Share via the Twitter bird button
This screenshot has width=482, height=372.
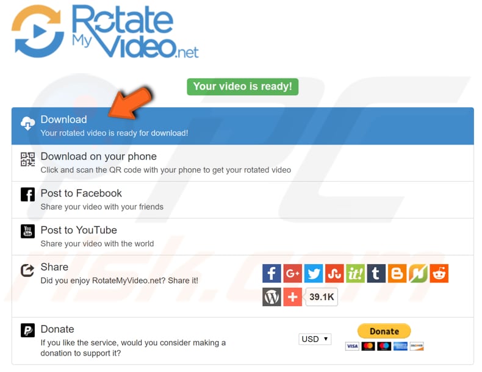[x=313, y=273]
